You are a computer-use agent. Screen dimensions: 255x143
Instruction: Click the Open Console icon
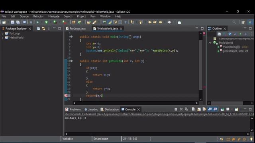236,110
